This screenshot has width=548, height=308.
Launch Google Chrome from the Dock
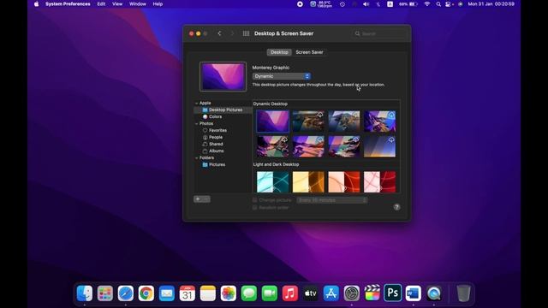click(x=146, y=293)
